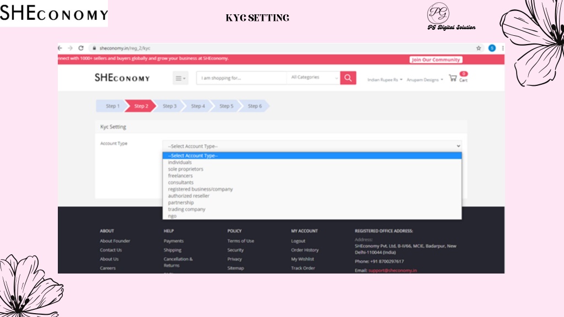Click the 'I am shopping for...' search field
Viewport: 564px width, 317px height.
(x=241, y=78)
